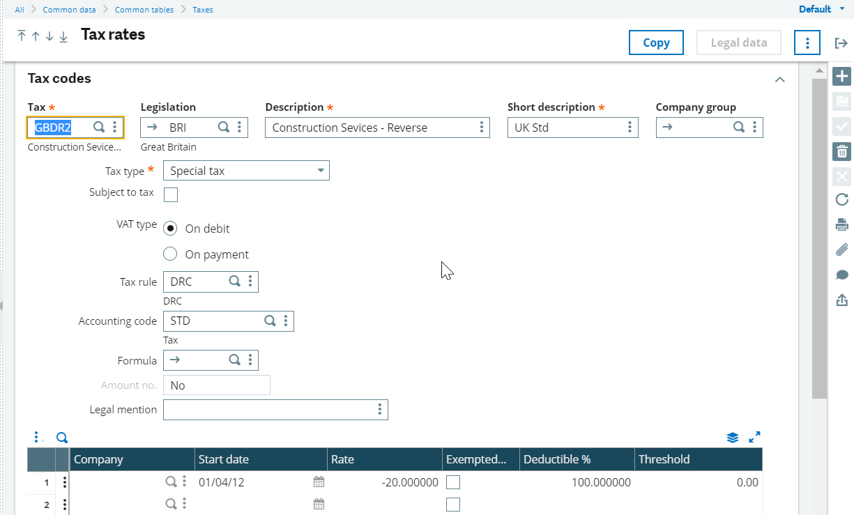This screenshot has width=854, height=515.
Task: Click the grid layers/stack icon
Action: click(x=732, y=438)
